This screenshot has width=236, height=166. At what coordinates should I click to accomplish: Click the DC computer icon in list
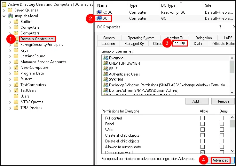click(x=99, y=18)
